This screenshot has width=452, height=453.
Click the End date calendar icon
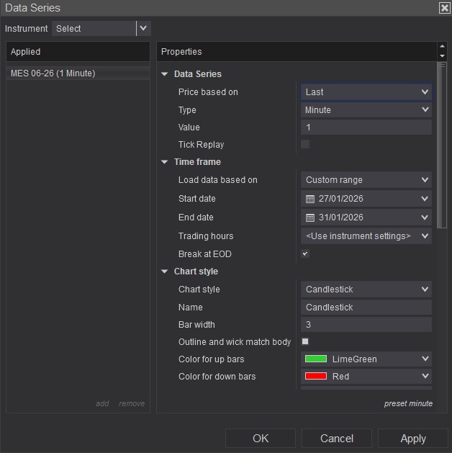point(310,217)
